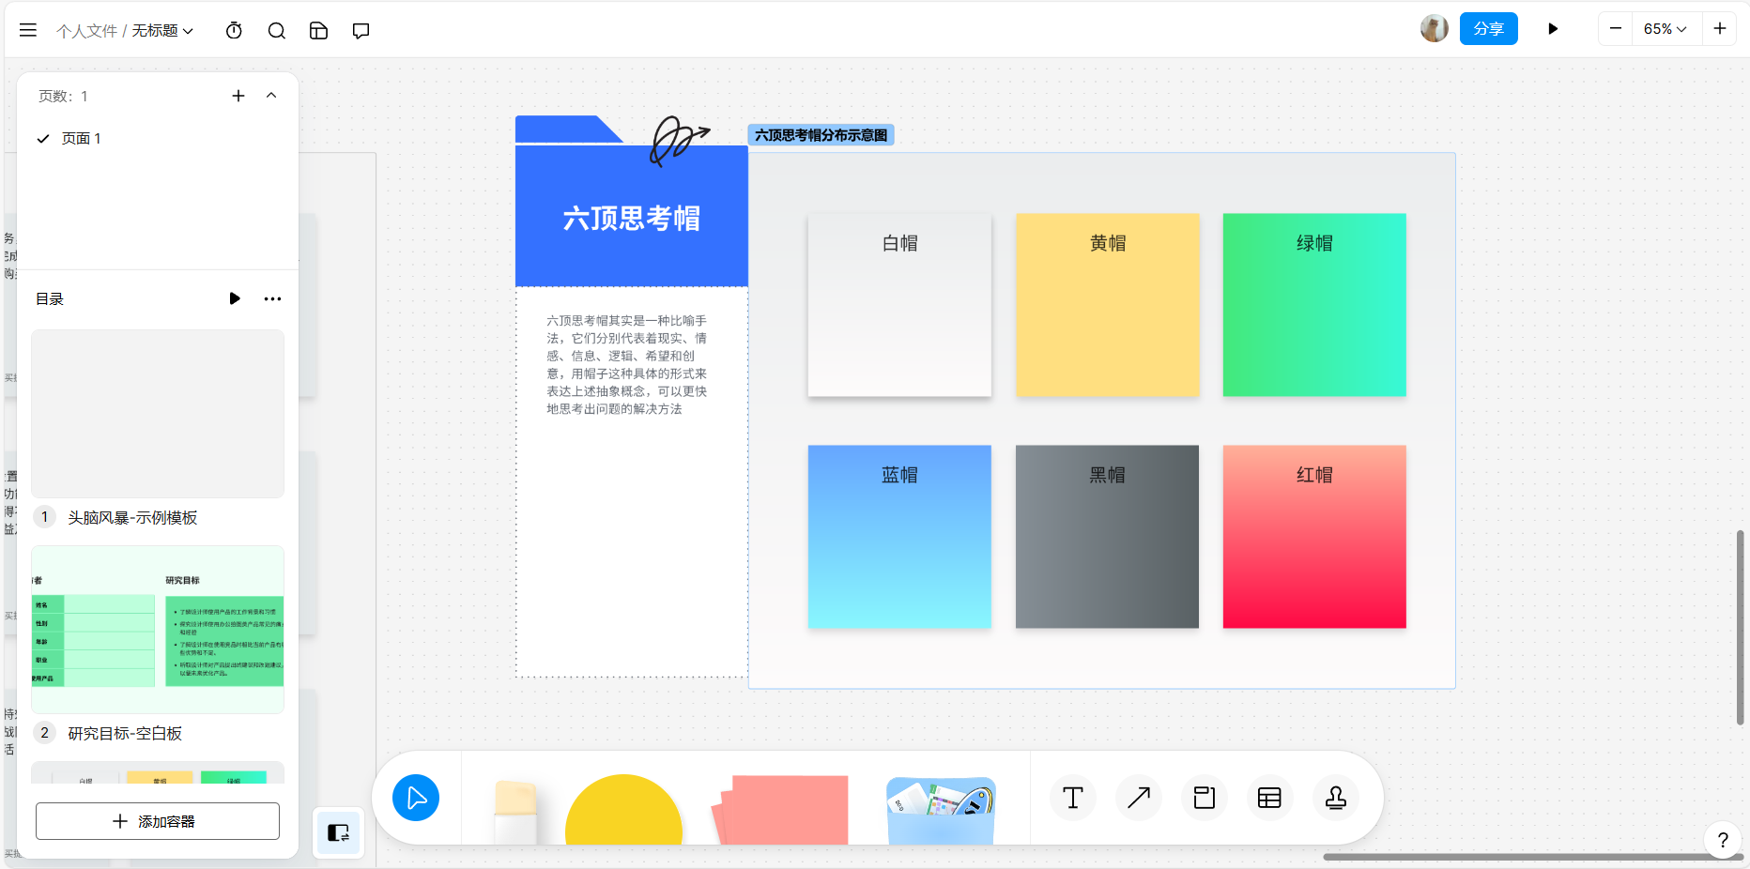Open the comments panel icon
Image resolution: width=1750 pixels, height=869 pixels.
click(x=361, y=30)
